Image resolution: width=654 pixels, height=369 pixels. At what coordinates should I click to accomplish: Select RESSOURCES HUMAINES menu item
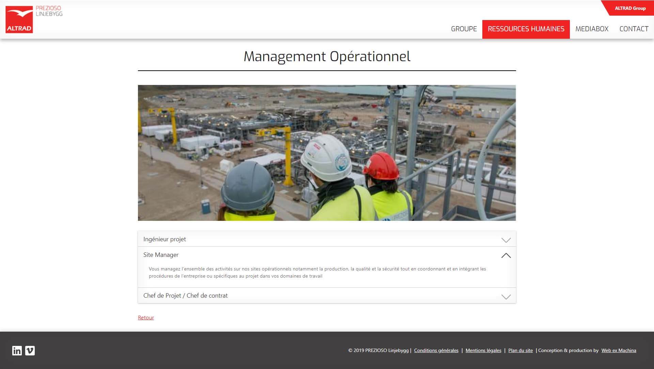pos(526,29)
